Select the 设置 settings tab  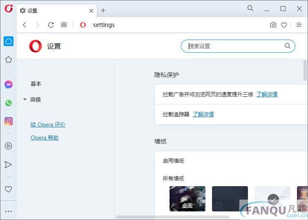point(57,11)
